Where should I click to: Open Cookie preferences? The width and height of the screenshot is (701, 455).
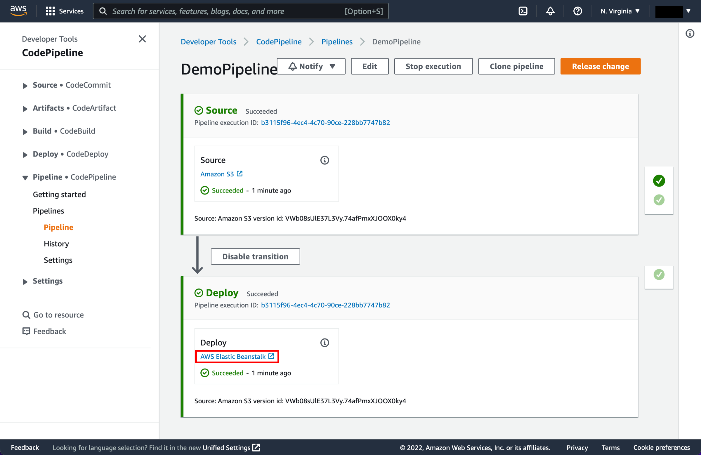(x=662, y=448)
